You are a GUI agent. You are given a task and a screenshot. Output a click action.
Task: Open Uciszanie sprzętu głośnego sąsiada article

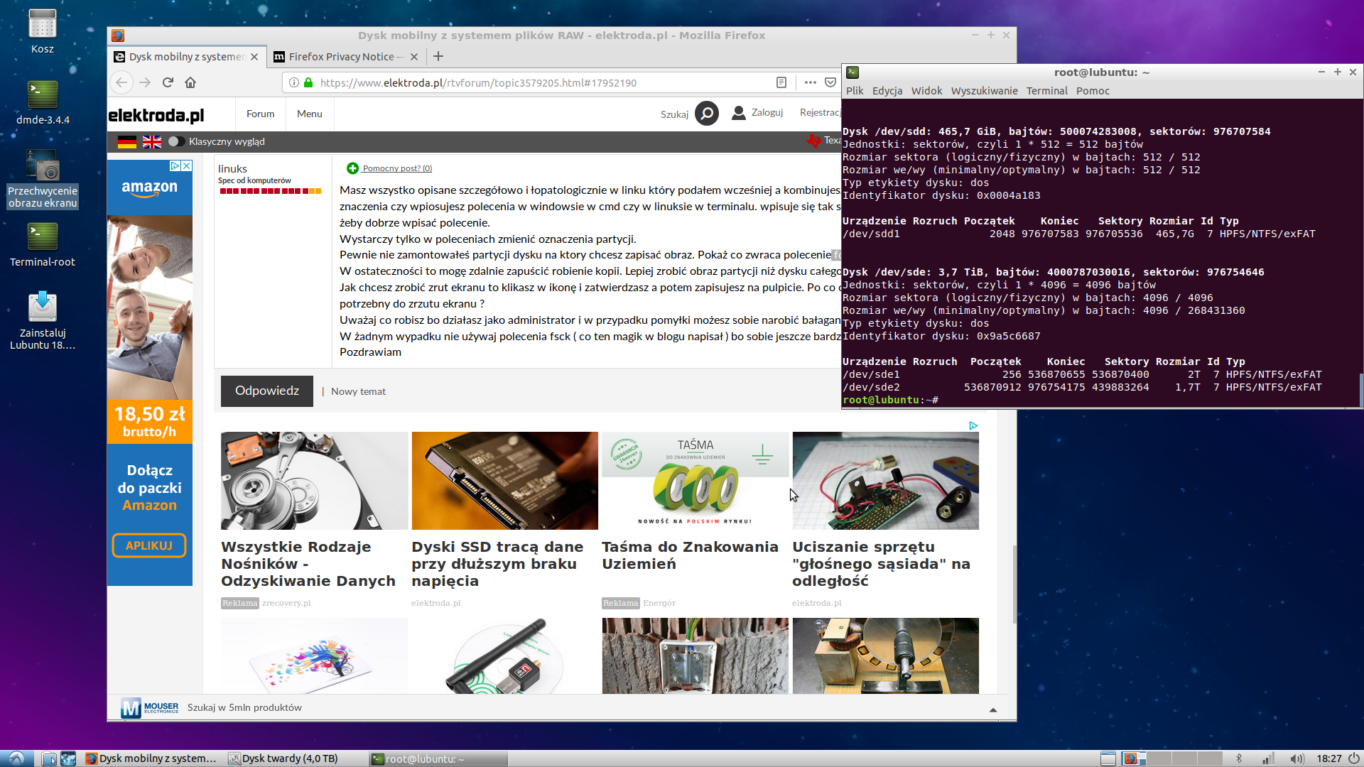tap(881, 564)
